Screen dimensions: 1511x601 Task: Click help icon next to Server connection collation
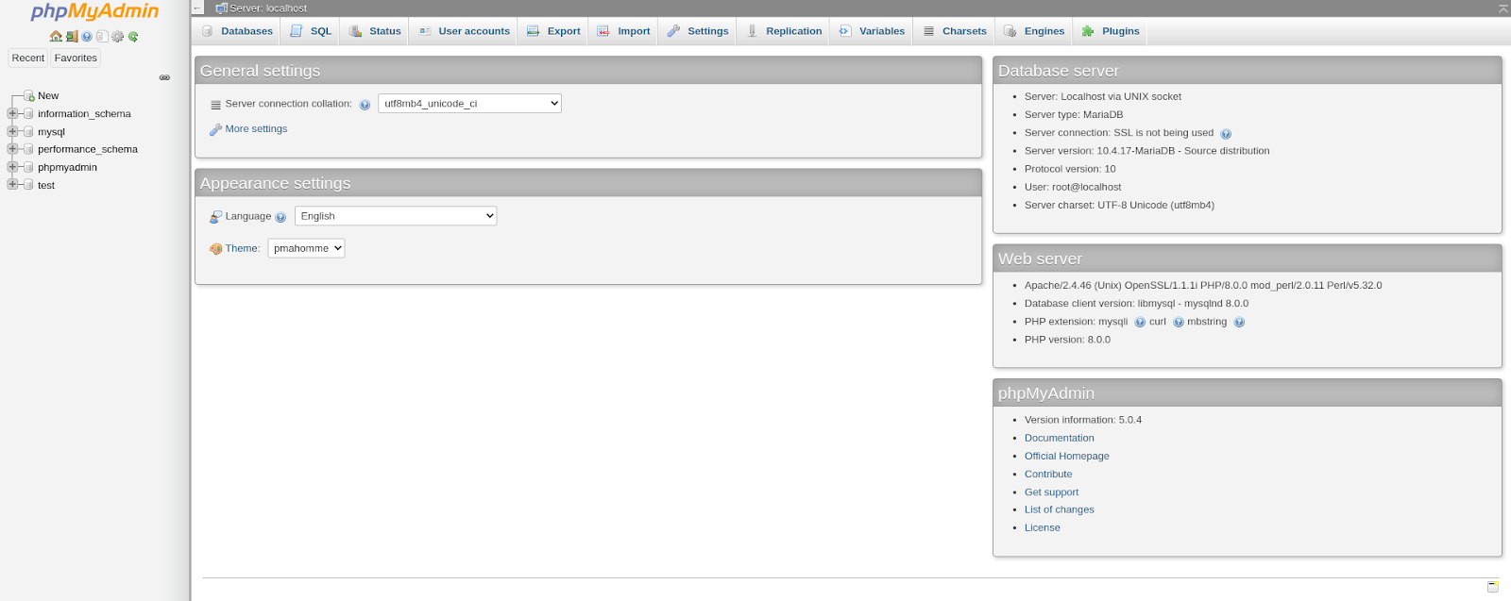[x=365, y=105]
